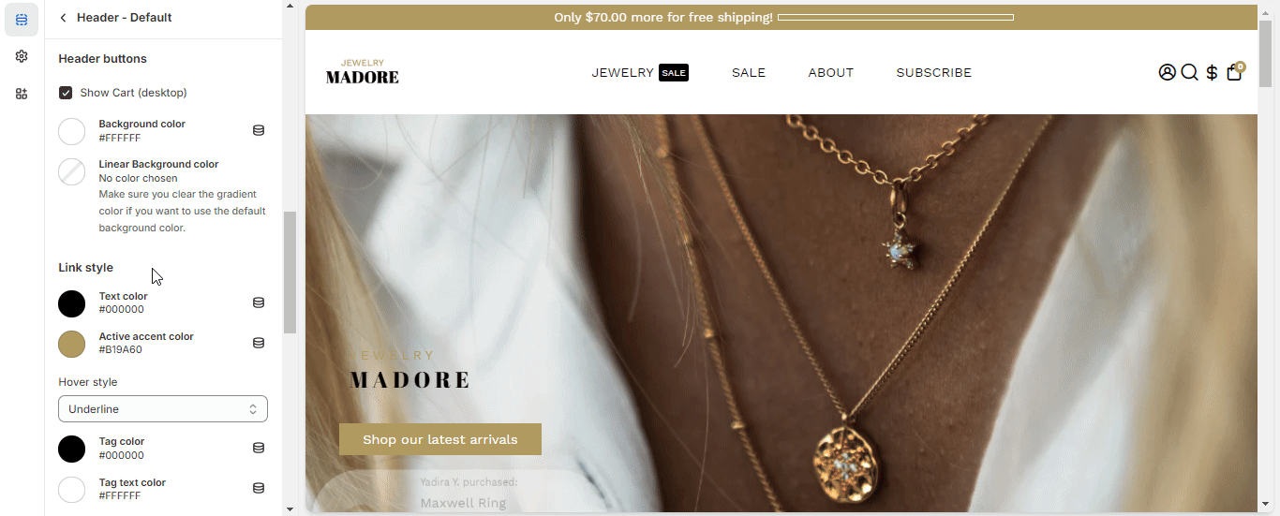Open account icon in store header
Image resolution: width=1280 pixels, height=516 pixels.
tap(1167, 72)
